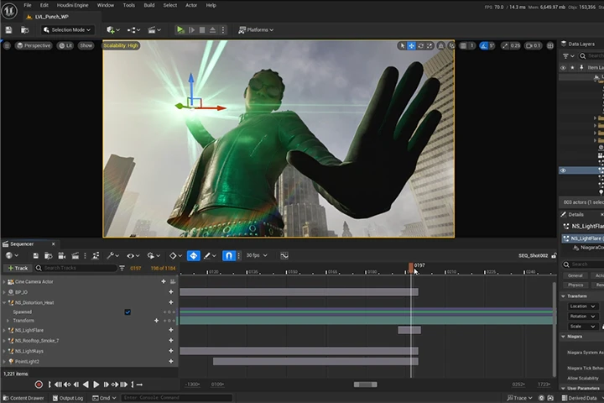Uncheck the Spawned checkbox
604x403 pixels.
coord(128,312)
